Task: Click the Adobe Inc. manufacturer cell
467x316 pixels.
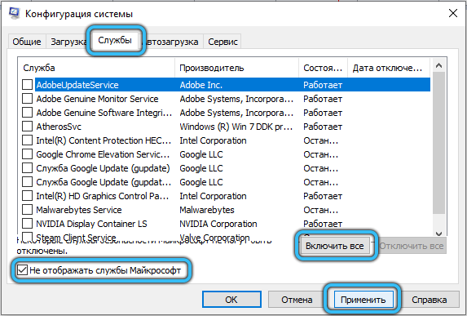Action: (201, 85)
